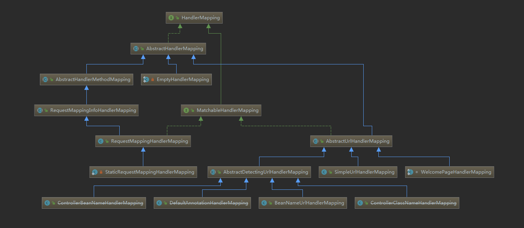Select the RequestMappingInfoHandlerMapping class node
524x228 pixels.
point(93,110)
